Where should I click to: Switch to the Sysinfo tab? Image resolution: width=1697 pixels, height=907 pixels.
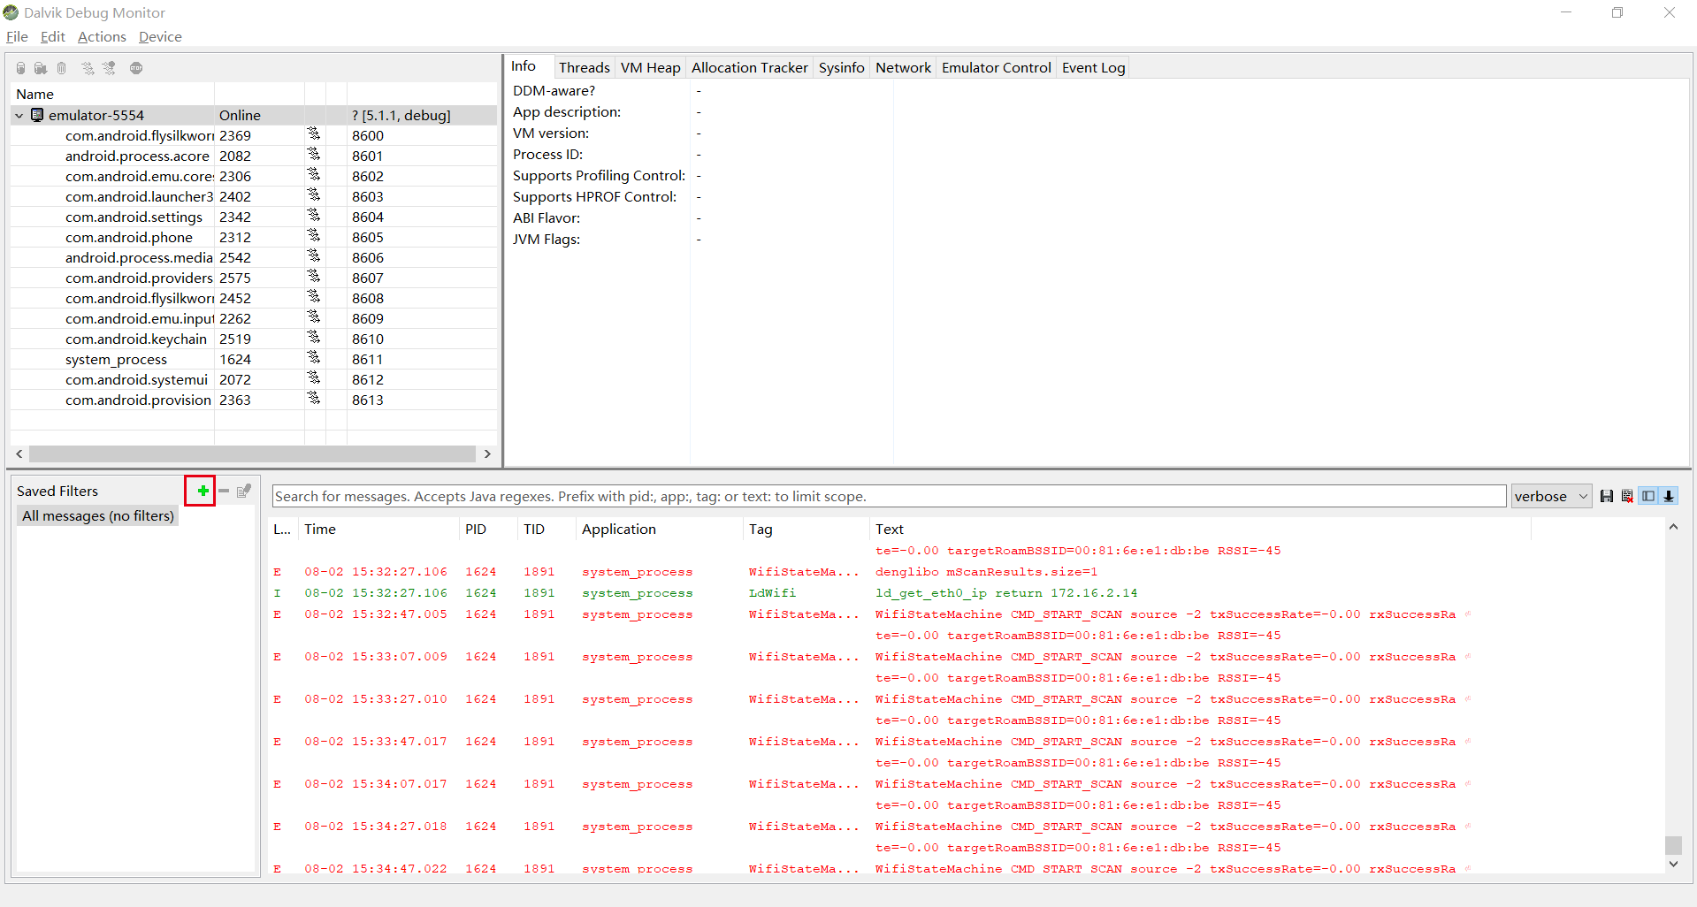point(841,67)
